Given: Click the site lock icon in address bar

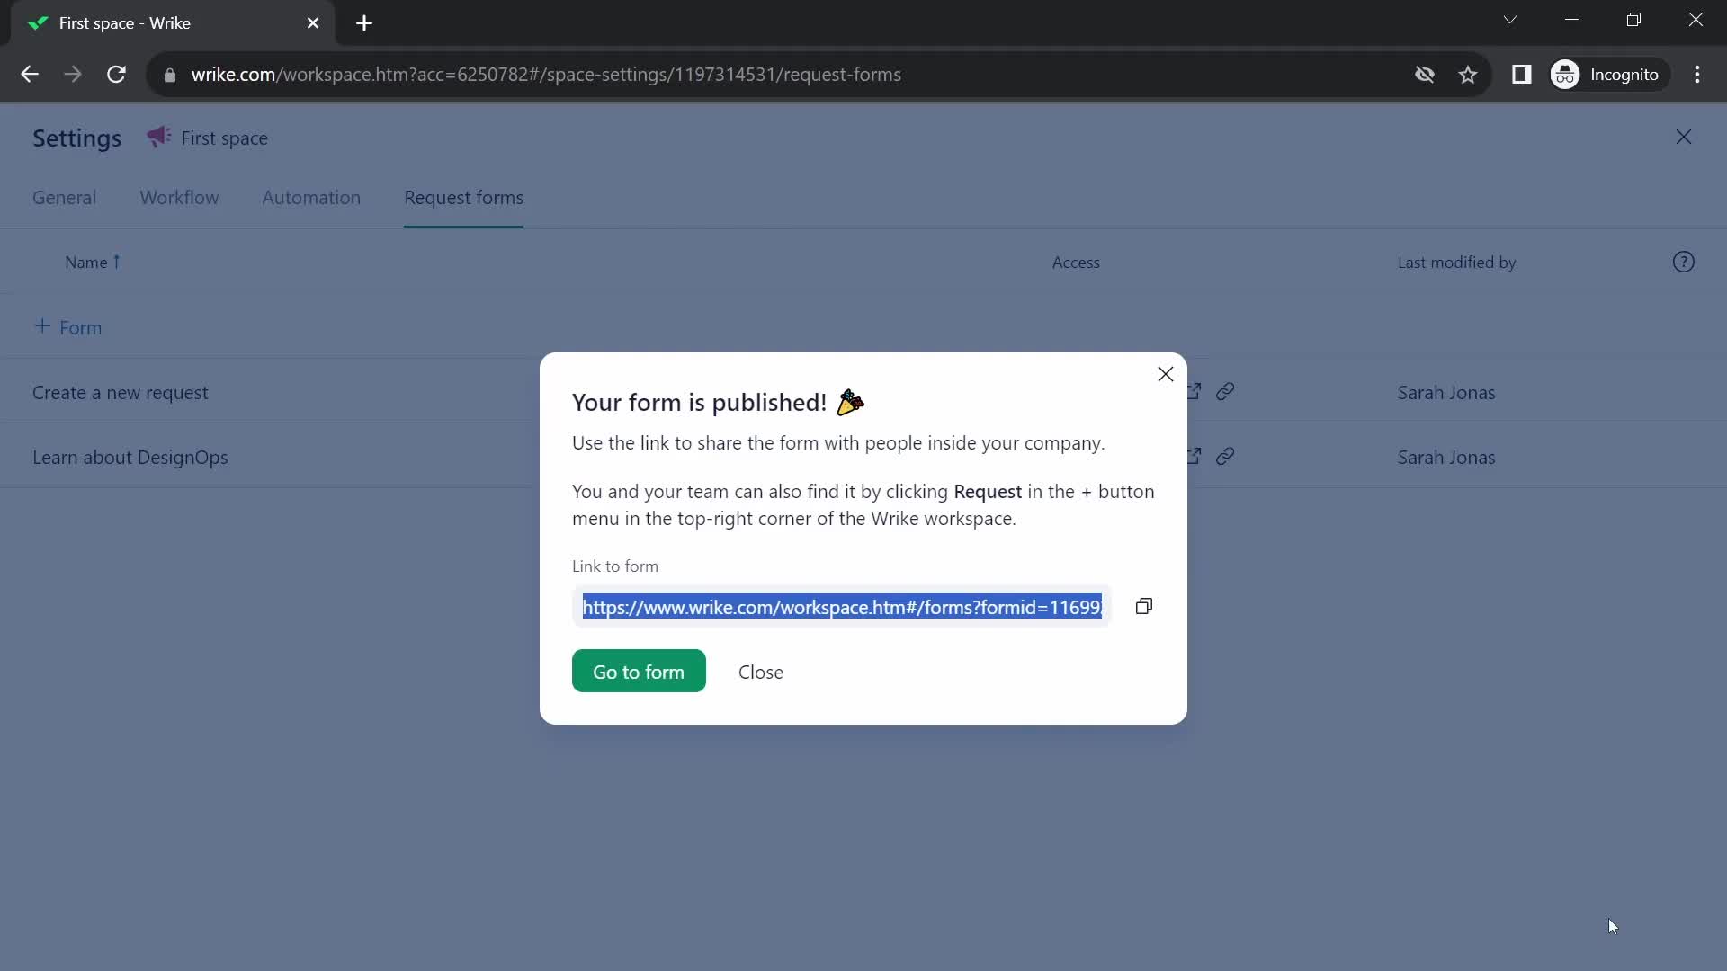Looking at the screenshot, I should pos(170,76).
